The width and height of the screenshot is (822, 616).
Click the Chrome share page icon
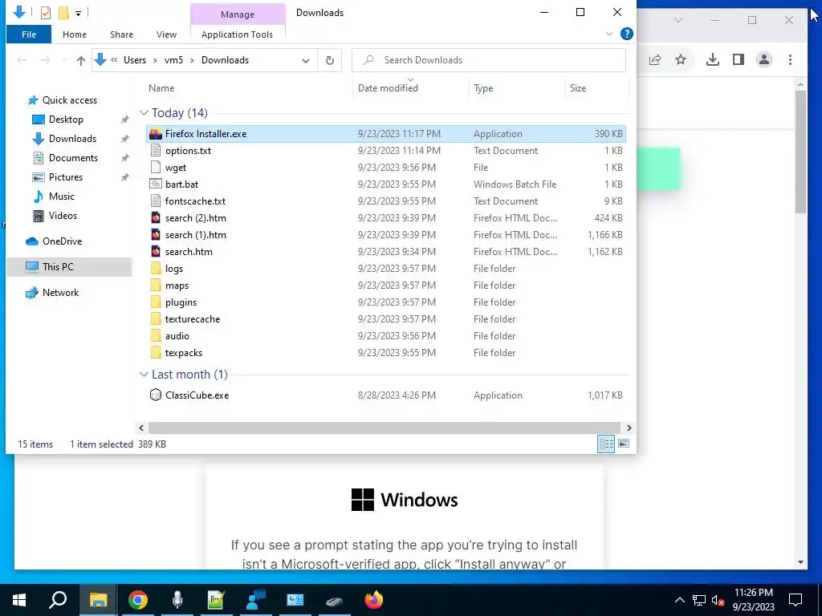click(x=655, y=59)
